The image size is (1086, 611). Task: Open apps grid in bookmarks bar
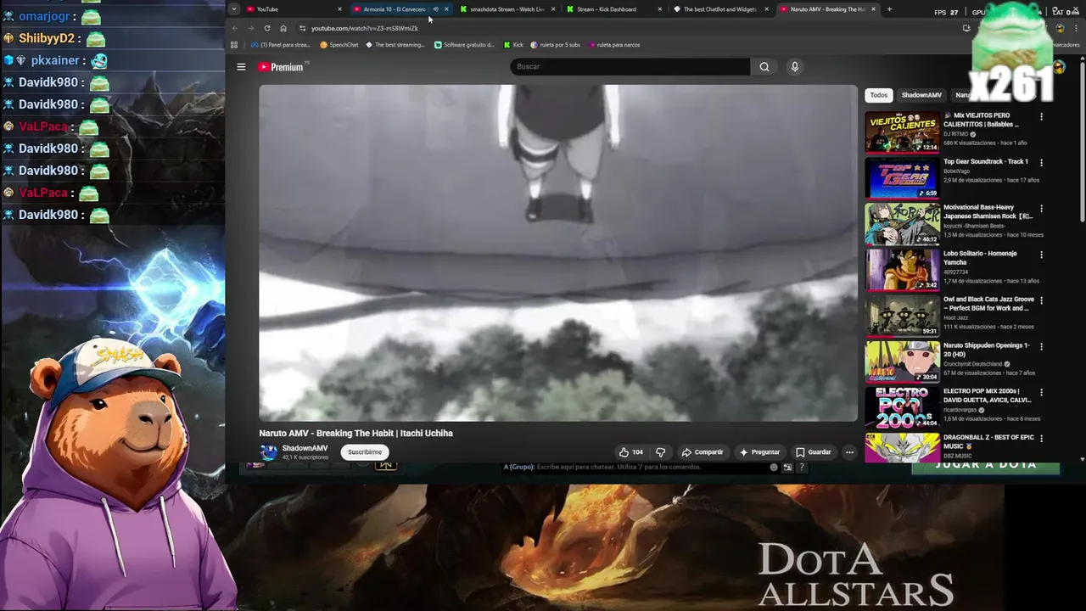pyautogui.click(x=234, y=45)
